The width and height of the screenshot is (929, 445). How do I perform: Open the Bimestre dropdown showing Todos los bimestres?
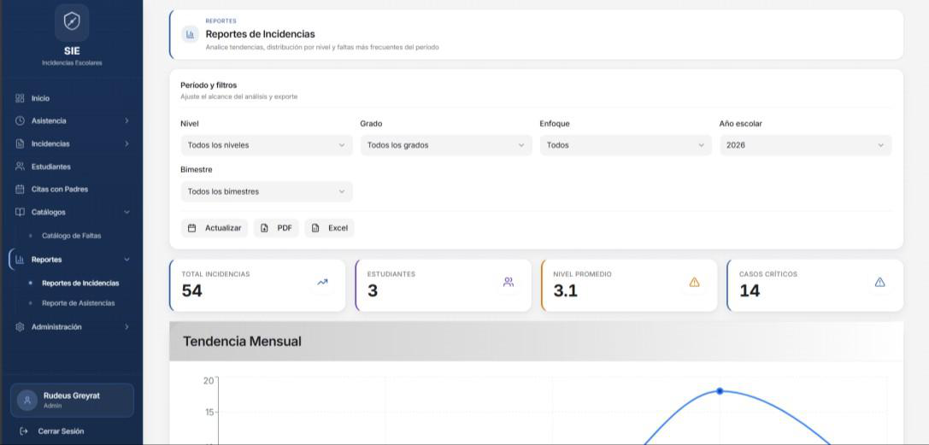[x=267, y=191]
